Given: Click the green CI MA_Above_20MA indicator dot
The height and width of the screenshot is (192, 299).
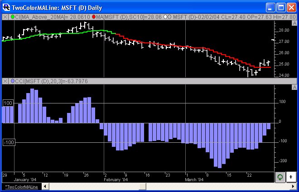Looking at the screenshot, I should tap(13, 17).
